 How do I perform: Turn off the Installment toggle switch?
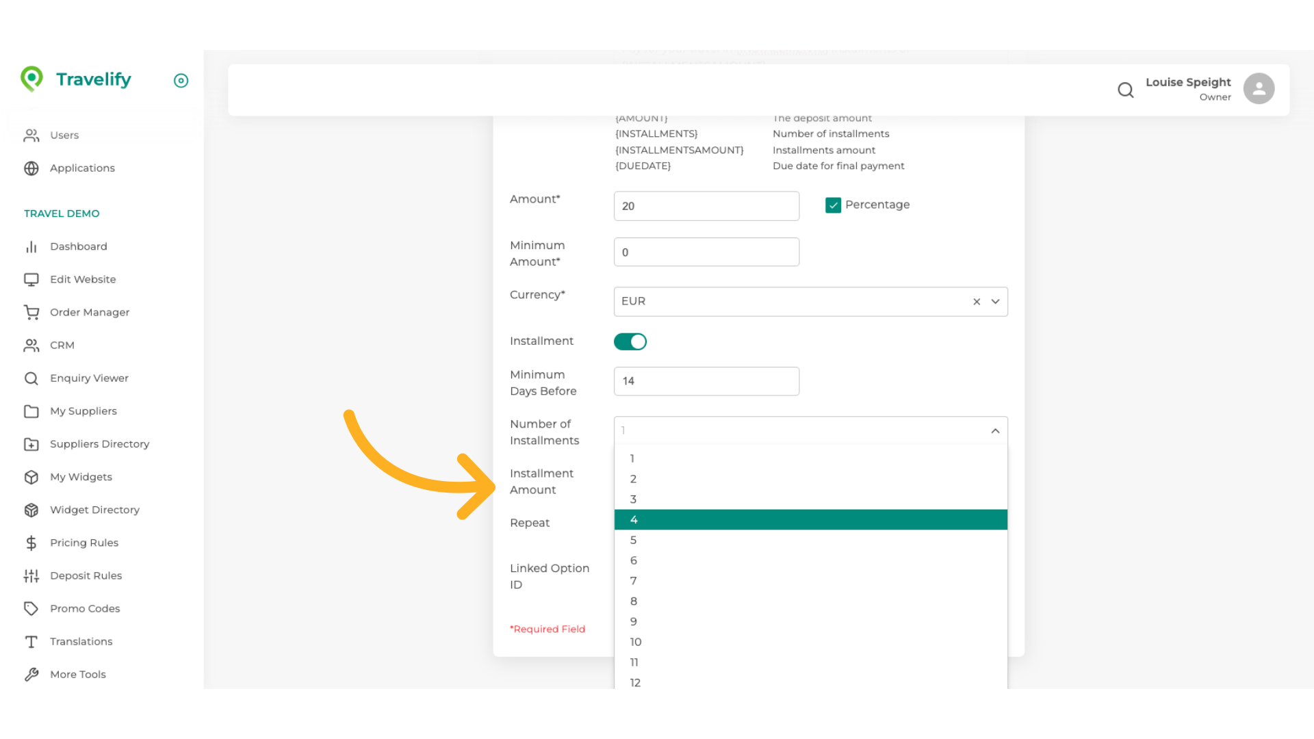[630, 341]
